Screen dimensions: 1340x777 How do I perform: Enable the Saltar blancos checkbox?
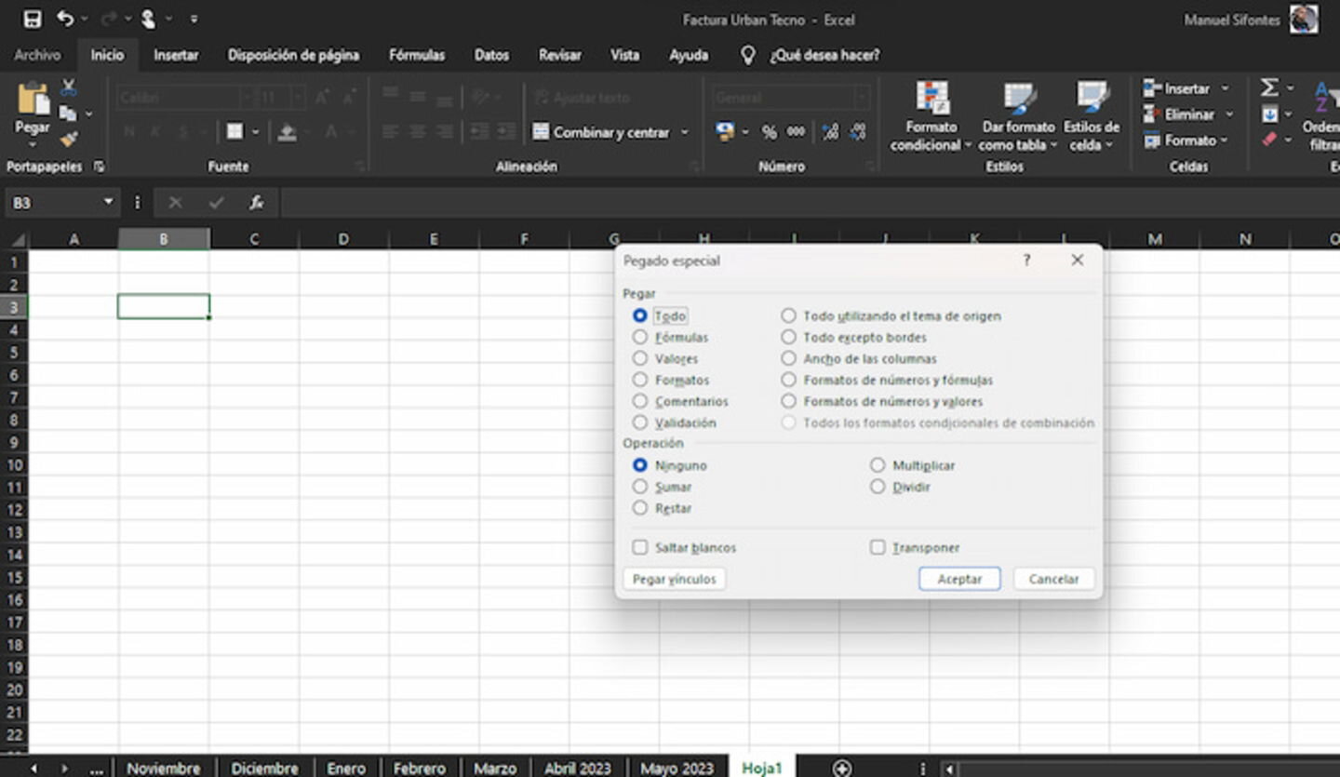pyautogui.click(x=640, y=547)
